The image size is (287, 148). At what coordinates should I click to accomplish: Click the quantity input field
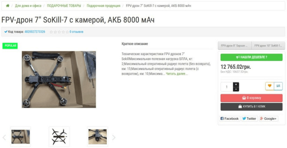[227, 87]
